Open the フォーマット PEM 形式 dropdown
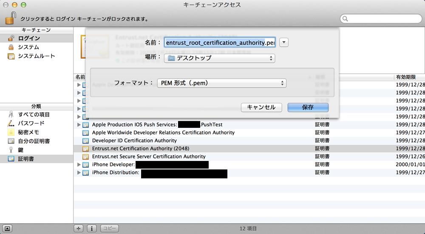Image resolution: width=425 pixels, height=234 pixels. [x=222, y=83]
